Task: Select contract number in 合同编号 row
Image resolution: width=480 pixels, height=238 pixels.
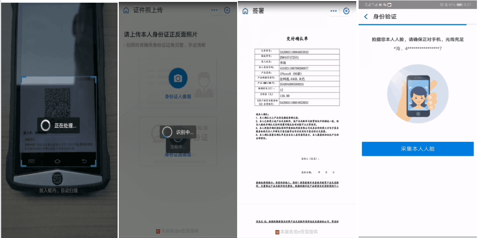Action: pos(294,103)
